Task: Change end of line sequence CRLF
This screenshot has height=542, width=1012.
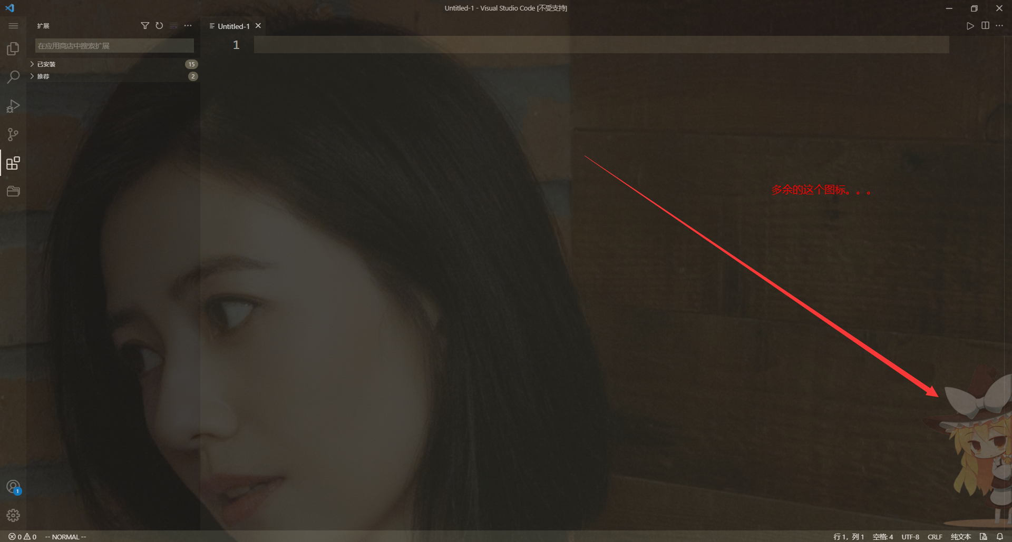Action: coord(935,537)
